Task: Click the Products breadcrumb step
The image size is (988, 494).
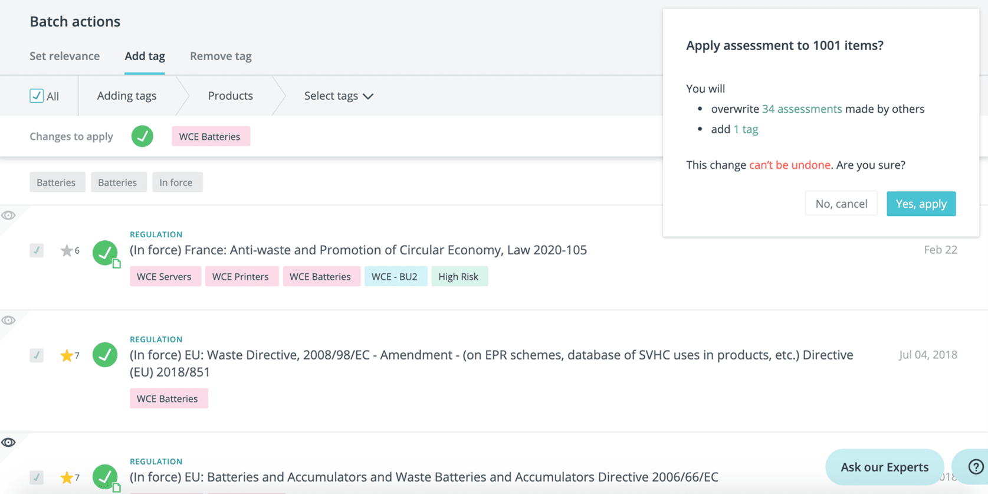Action: [x=230, y=96]
